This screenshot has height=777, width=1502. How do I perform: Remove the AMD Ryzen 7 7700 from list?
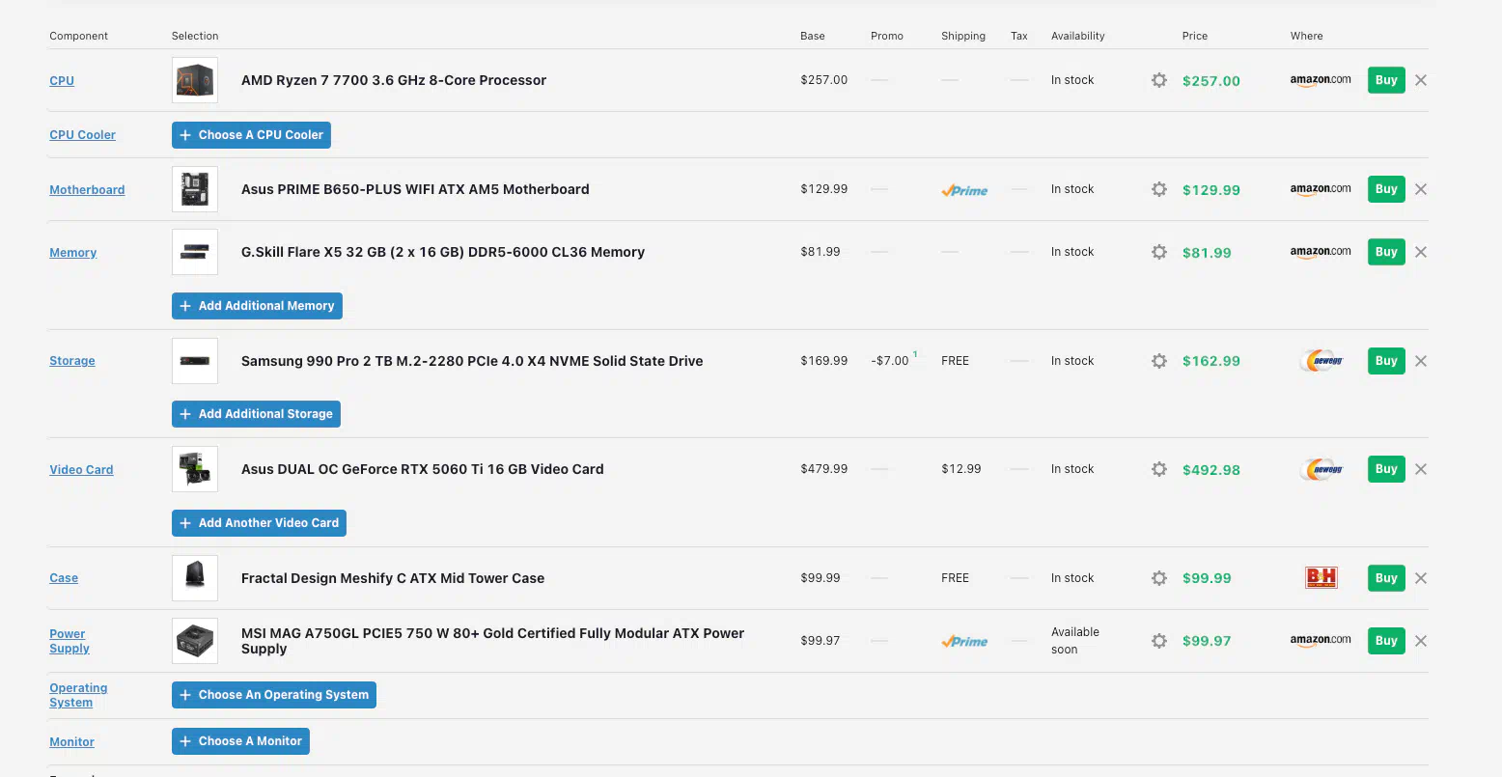pos(1421,80)
